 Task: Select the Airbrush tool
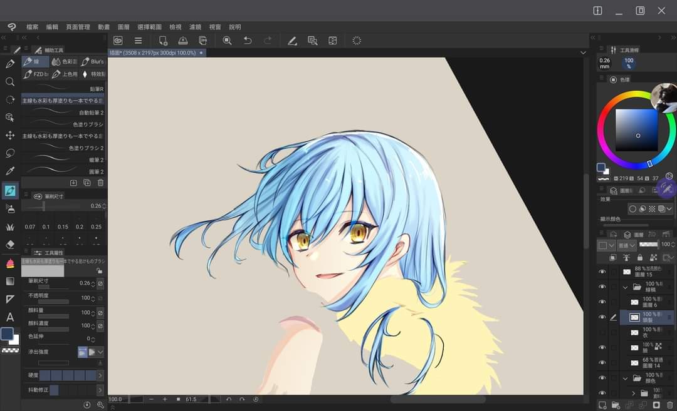coord(10,209)
